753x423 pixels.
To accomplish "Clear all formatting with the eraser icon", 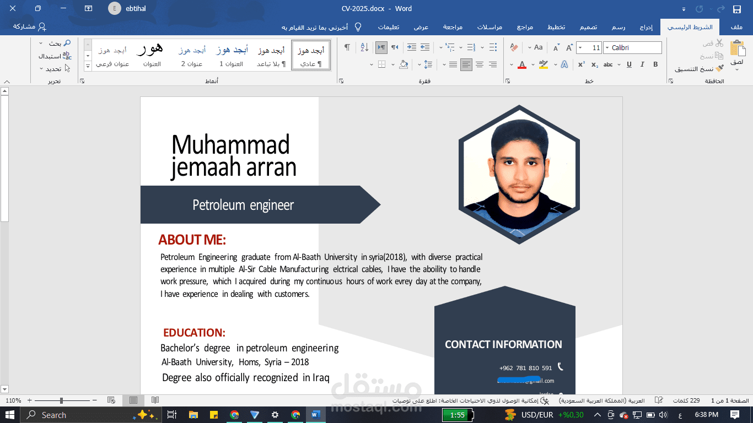I will pyautogui.click(x=514, y=48).
